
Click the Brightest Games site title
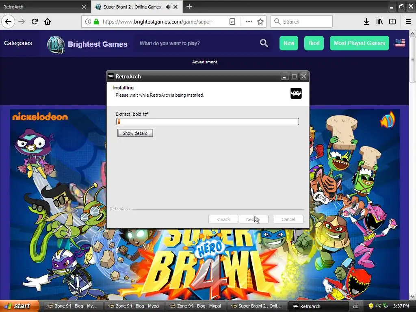[x=97, y=44]
